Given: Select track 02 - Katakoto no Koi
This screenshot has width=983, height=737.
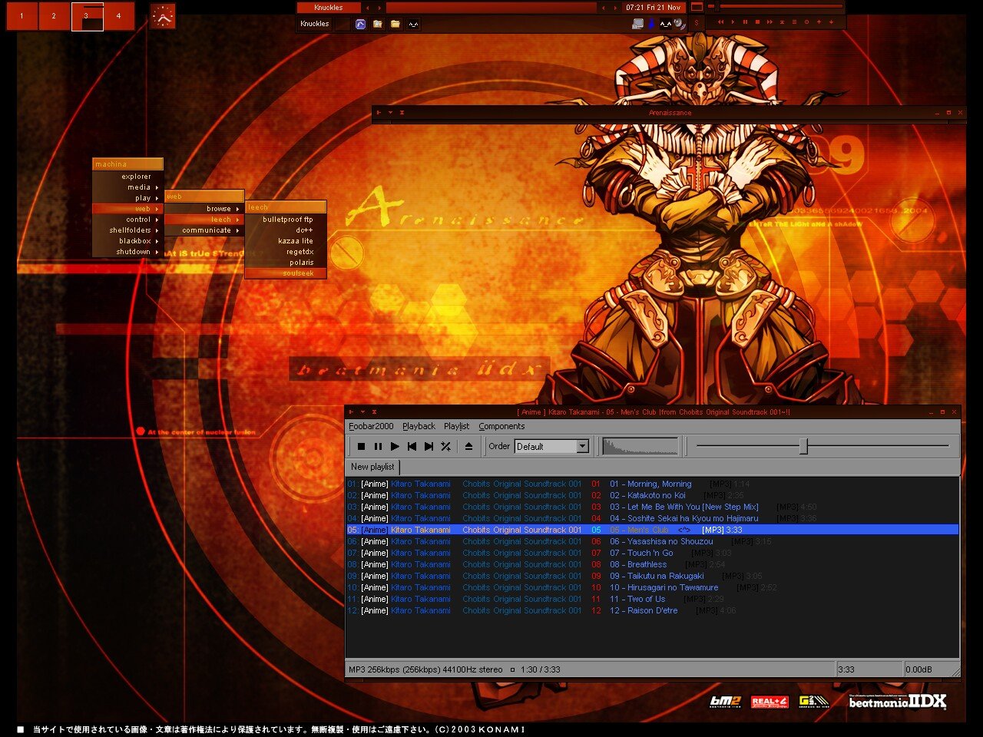Looking at the screenshot, I should (x=652, y=495).
